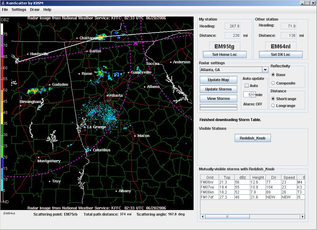The width and height of the screenshot is (317, 230).
Task: Open the File menu
Action: point(5,10)
